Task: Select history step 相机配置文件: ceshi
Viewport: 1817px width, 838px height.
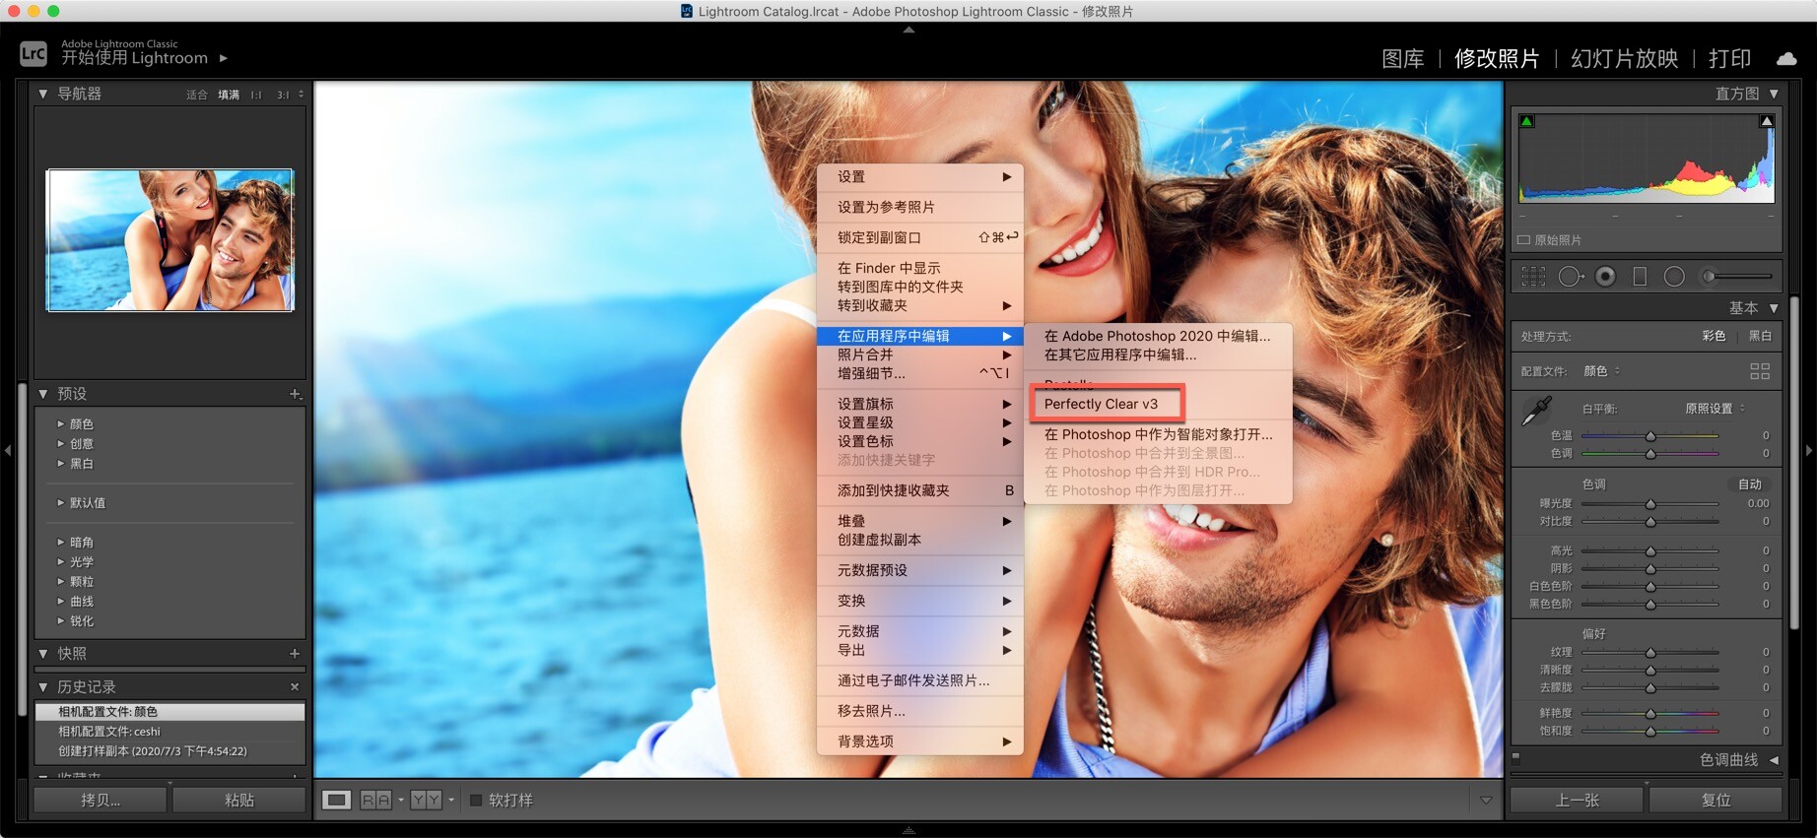Action: coord(169,732)
